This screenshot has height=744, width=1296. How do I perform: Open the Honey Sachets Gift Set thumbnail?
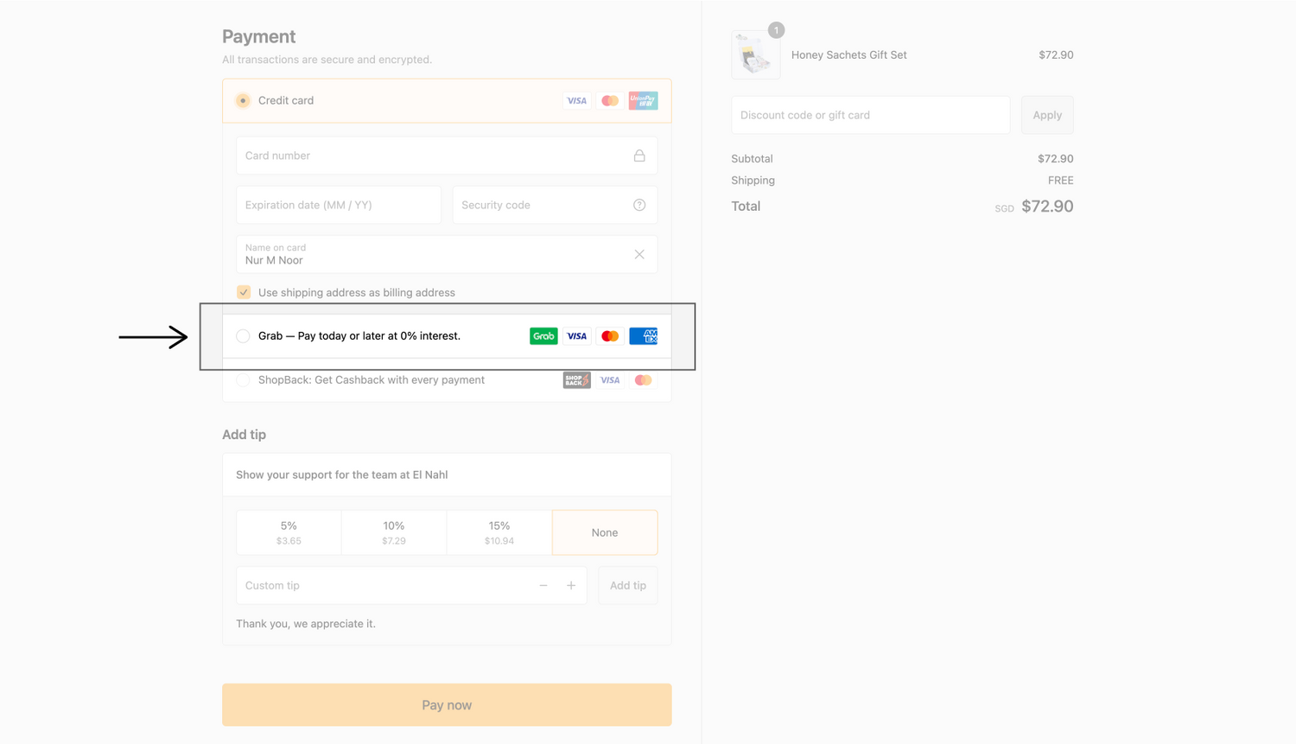[755, 55]
